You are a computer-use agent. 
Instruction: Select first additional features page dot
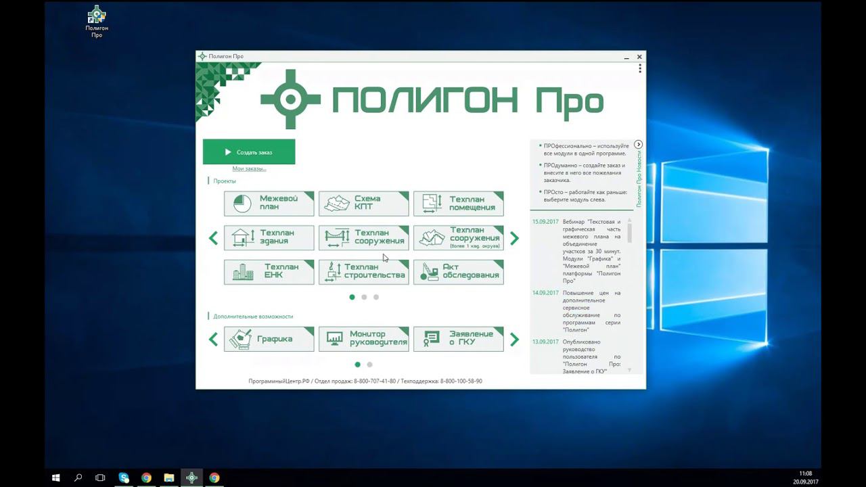pos(358,365)
